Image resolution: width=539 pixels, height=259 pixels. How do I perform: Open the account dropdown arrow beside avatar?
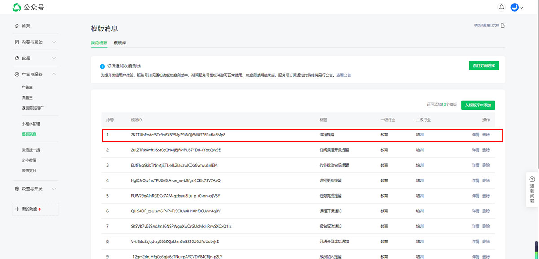point(522,8)
